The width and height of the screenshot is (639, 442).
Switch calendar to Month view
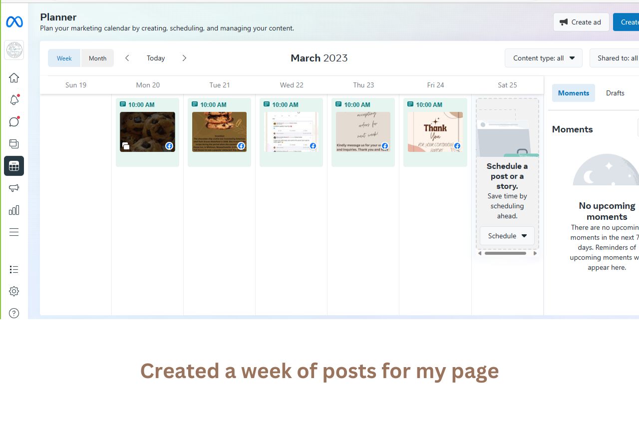[x=97, y=58]
